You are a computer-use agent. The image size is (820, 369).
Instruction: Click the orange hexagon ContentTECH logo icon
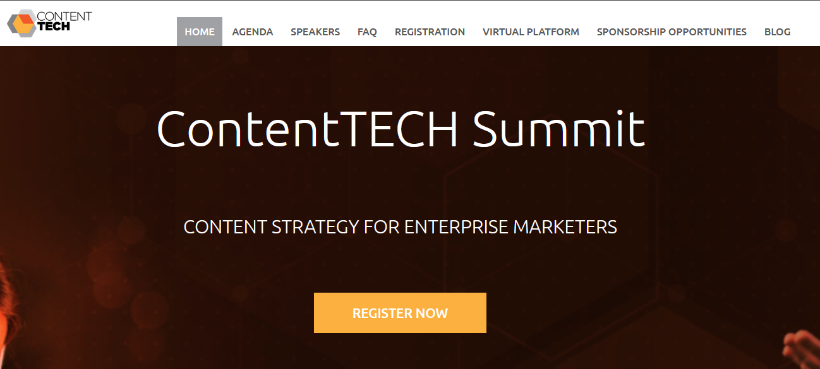(x=21, y=23)
